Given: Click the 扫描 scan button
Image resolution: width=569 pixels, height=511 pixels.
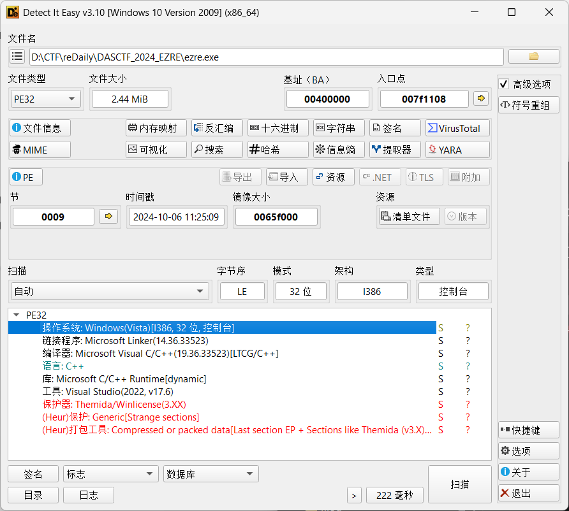Looking at the screenshot, I should click(460, 484).
